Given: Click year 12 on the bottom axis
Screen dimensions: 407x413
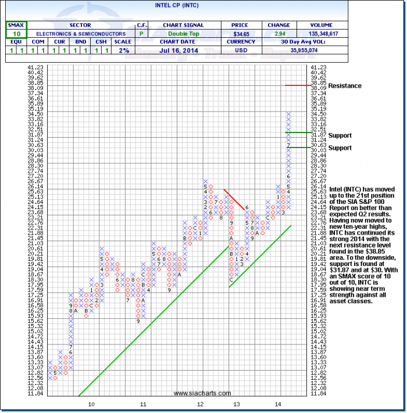Looking at the screenshot, I should (201, 403).
